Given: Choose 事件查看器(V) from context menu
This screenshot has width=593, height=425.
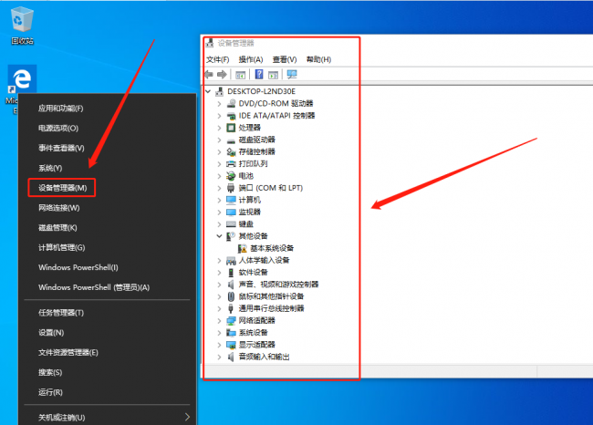Looking at the screenshot, I should [x=61, y=149].
